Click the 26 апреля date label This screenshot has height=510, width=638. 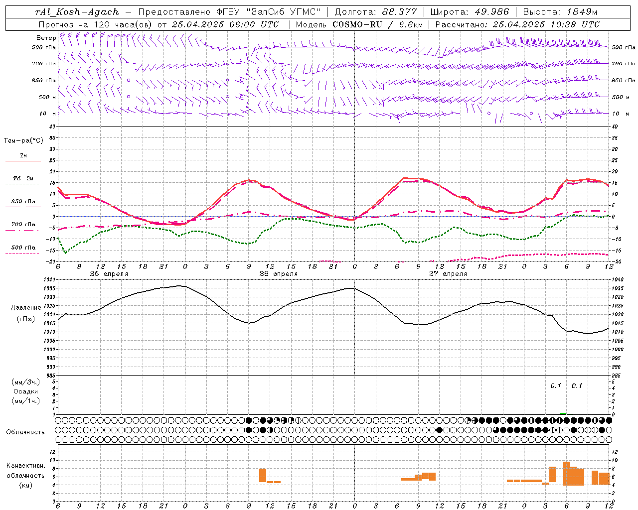pos(278,274)
